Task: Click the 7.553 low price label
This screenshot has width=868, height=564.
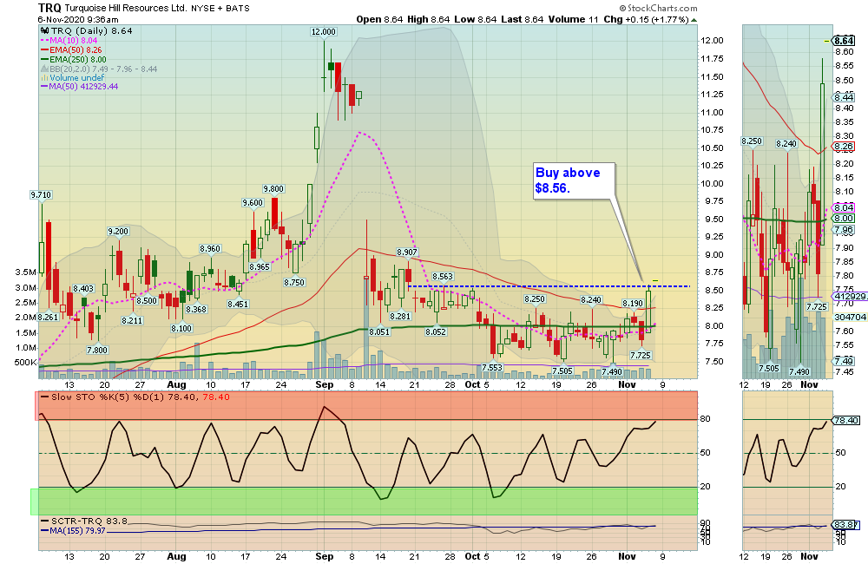Action: [x=491, y=368]
